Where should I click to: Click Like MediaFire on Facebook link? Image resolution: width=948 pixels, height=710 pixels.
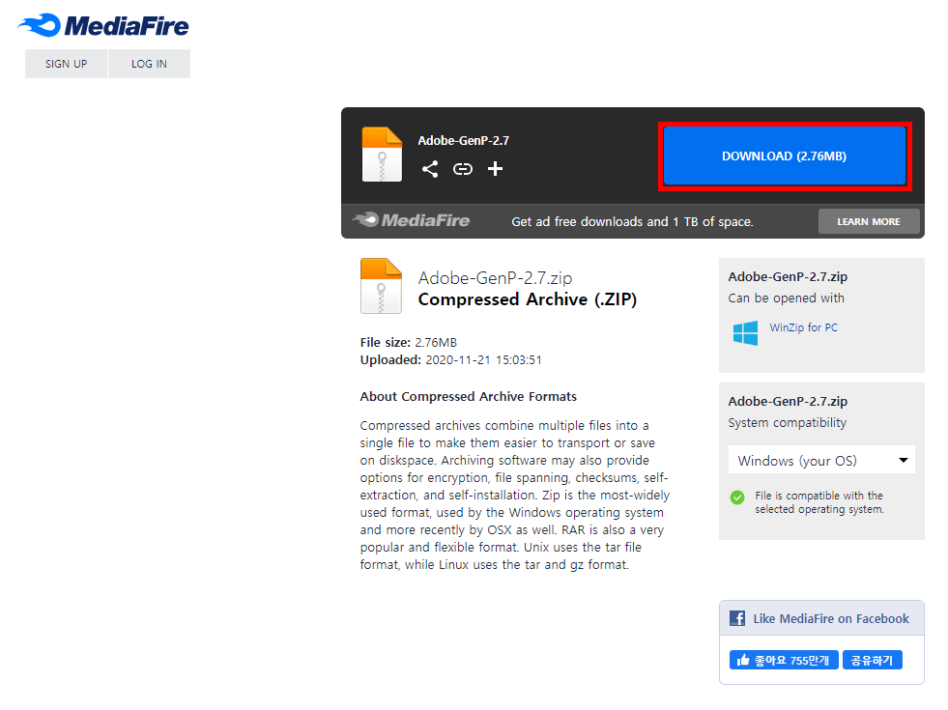pos(831,619)
